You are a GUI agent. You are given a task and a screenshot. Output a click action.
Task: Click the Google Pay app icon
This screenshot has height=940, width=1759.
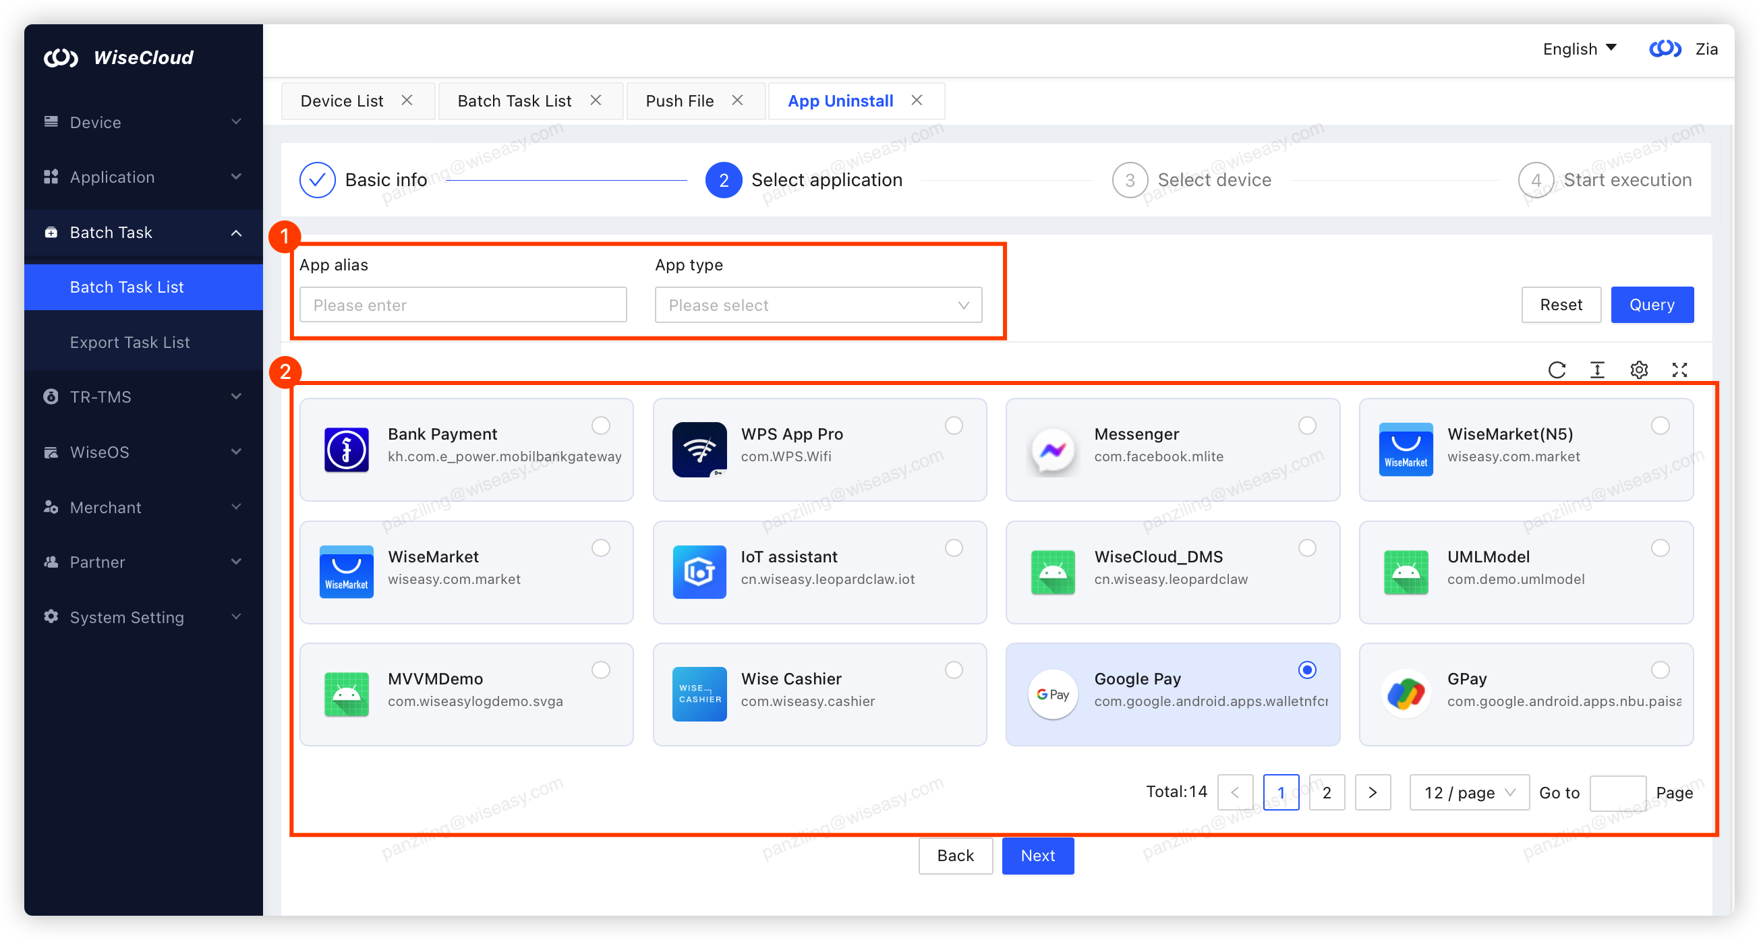click(1052, 695)
